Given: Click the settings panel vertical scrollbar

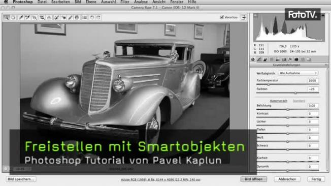Looking at the screenshot, I should tap(327, 119).
